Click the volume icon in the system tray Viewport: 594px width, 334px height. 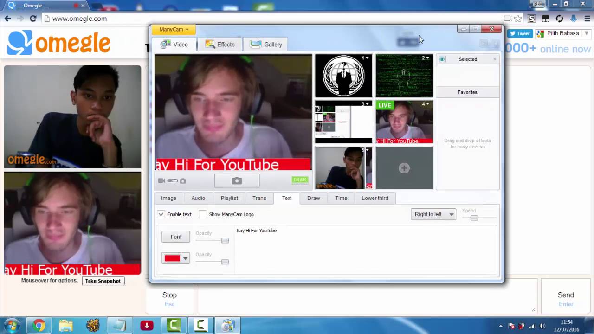[x=542, y=326]
